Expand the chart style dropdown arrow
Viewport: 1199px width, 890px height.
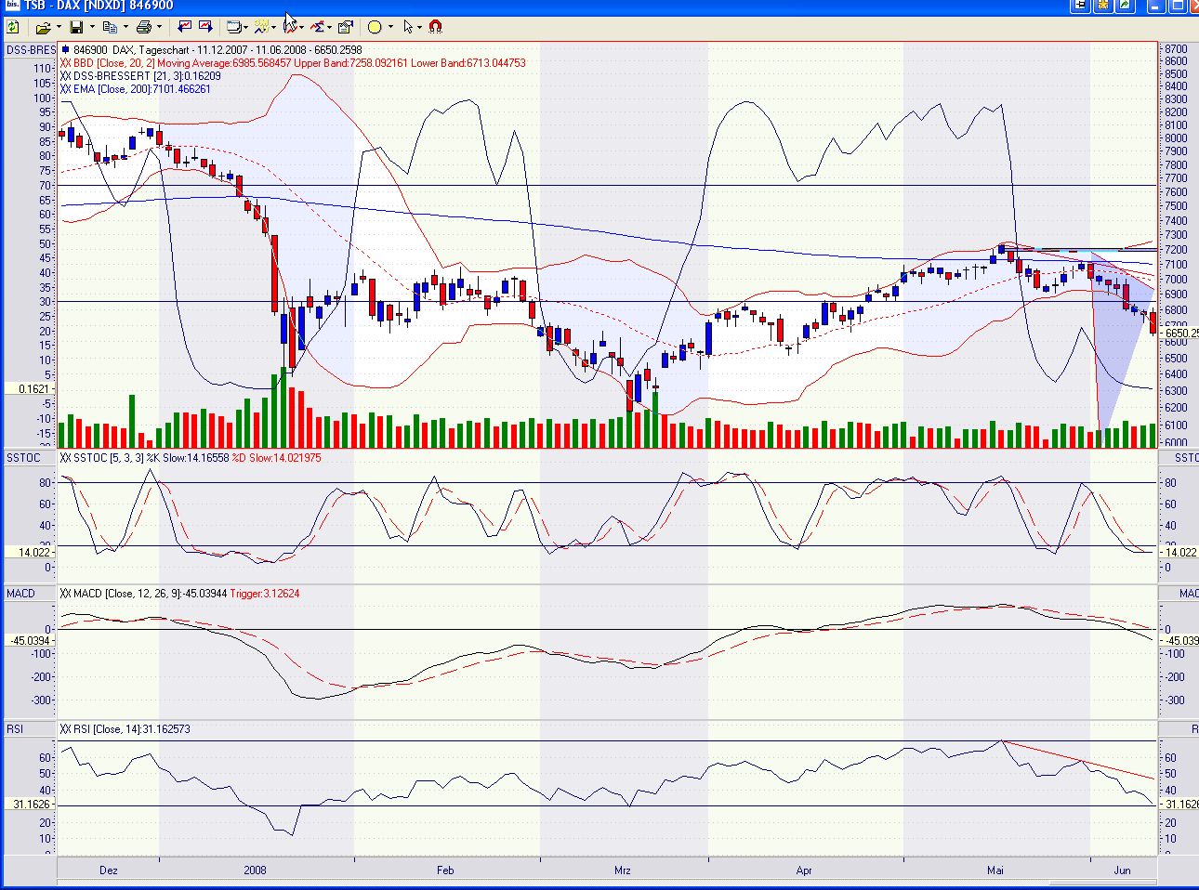pyautogui.click(x=302, y=28)
